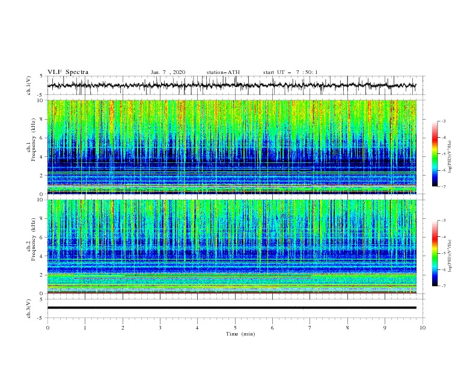The width and height of the screenshot is (476, 368).
Task: Click the "Time (min)" axis title
Action: pos(240,334)
